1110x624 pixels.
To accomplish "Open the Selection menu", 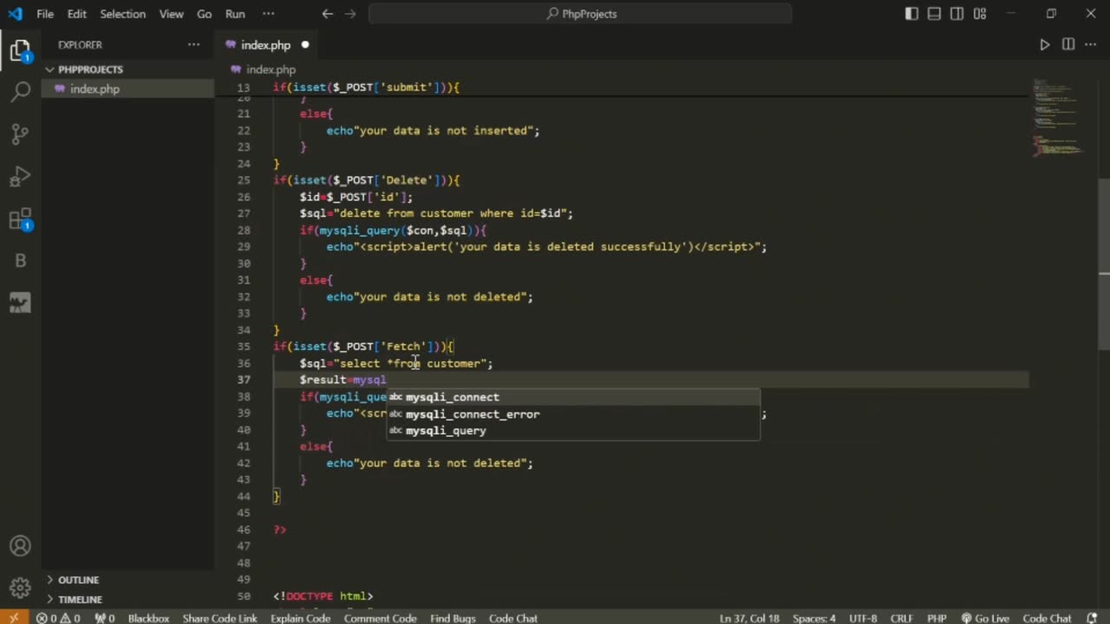I will 122,14.
